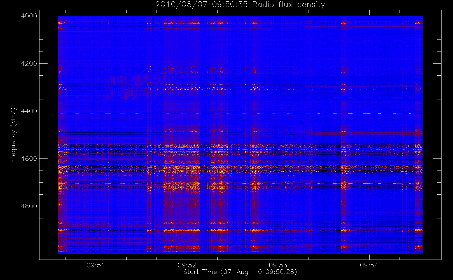
Task: Click the 'Start Time (07-Aug-10 09:50:28)' axis label
Action: coord(240,272)
